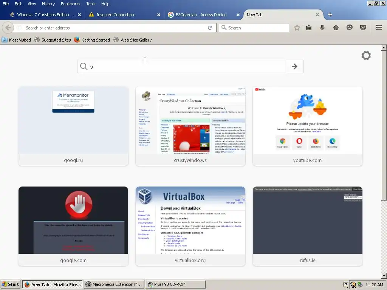The image size is (387, 290).
Task: Show bookmarks list icon in toolbar
Action: pos(309,28)
